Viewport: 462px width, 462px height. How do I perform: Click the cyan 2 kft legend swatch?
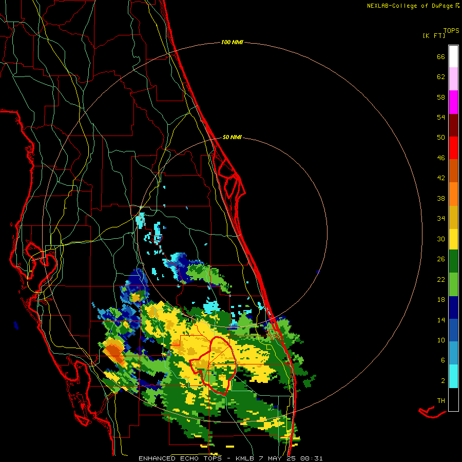point(453,376)
